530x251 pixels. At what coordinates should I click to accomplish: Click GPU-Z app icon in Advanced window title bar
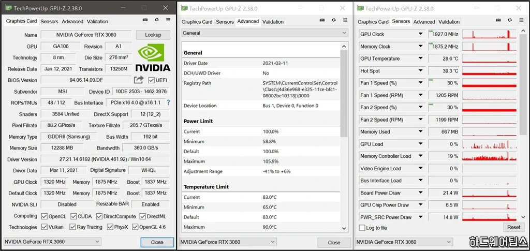point(185,8)
